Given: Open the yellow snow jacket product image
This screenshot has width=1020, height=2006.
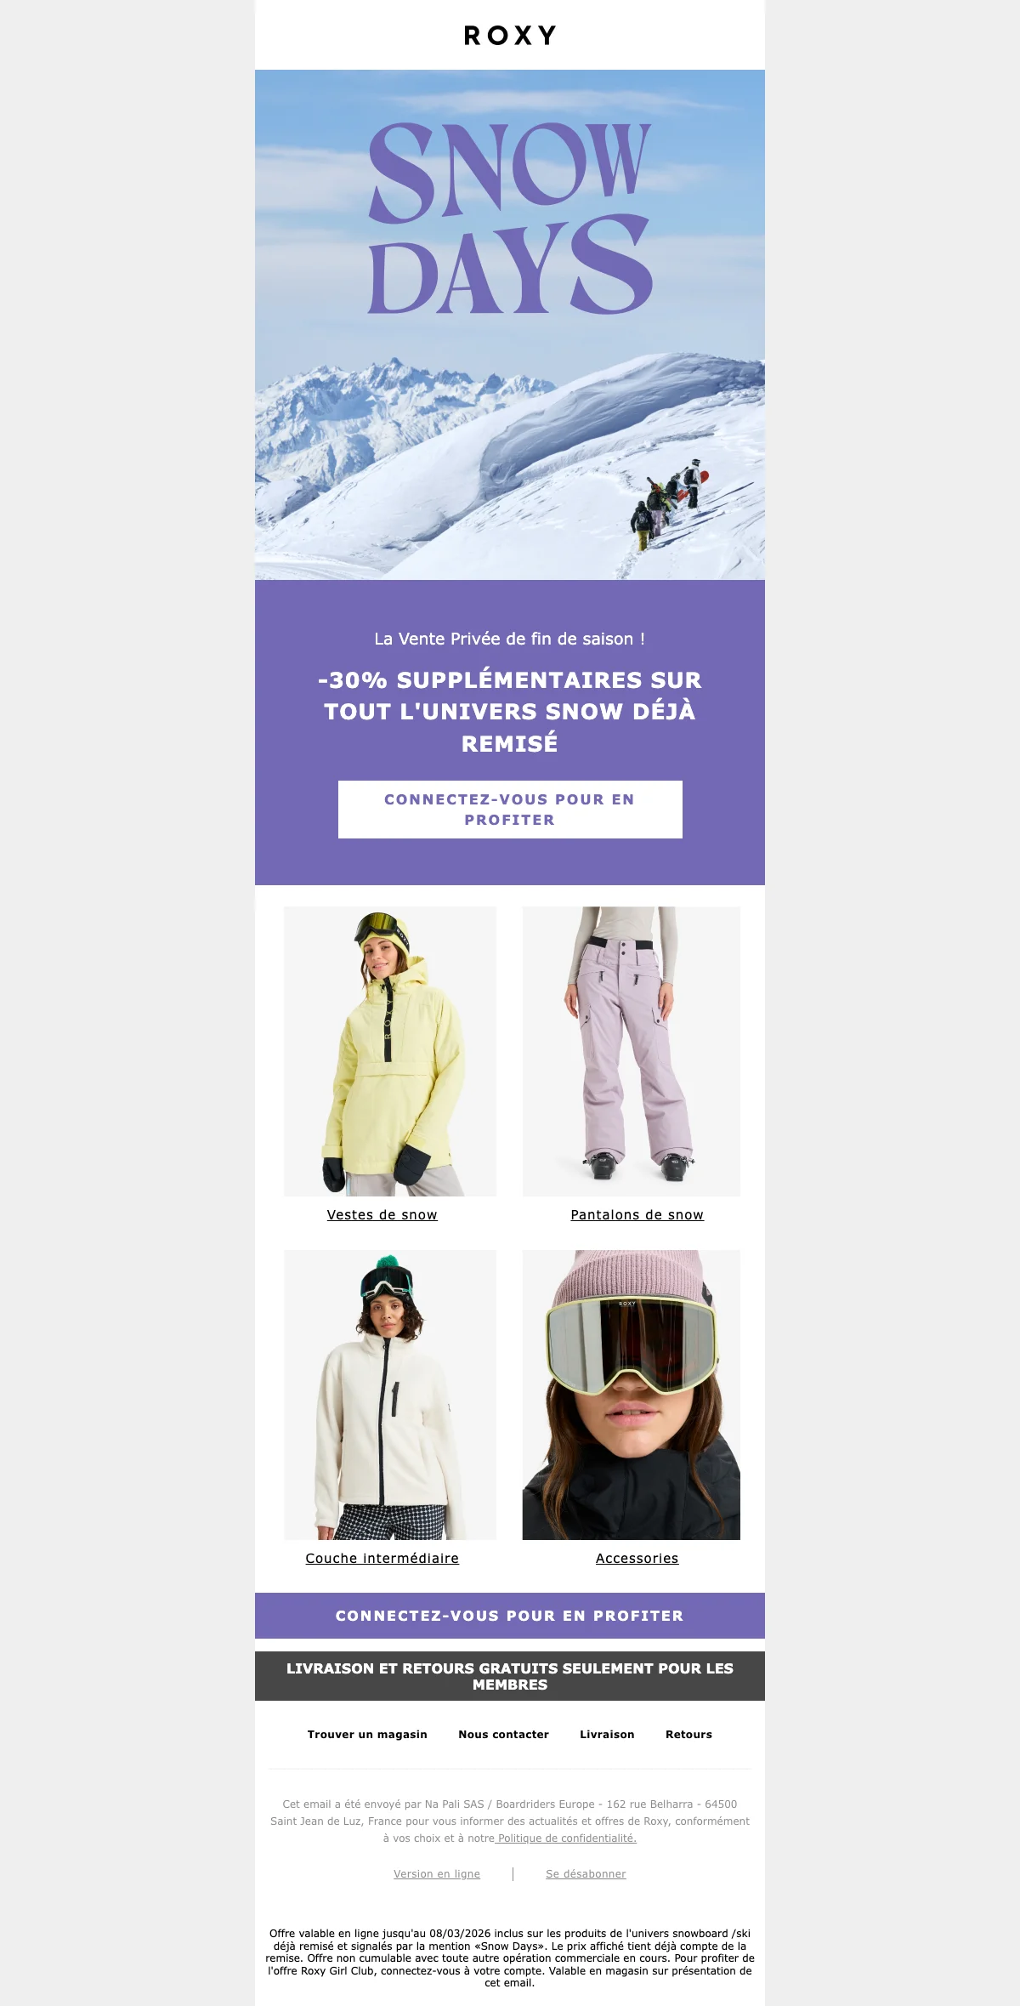Looking at the screenshot, I should (390, 1051).
